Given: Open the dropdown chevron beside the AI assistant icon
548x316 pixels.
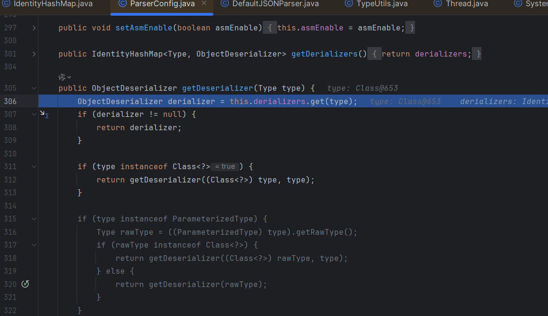Looking at the screenshot, I should pyautogui.click(x=69, y=77).
